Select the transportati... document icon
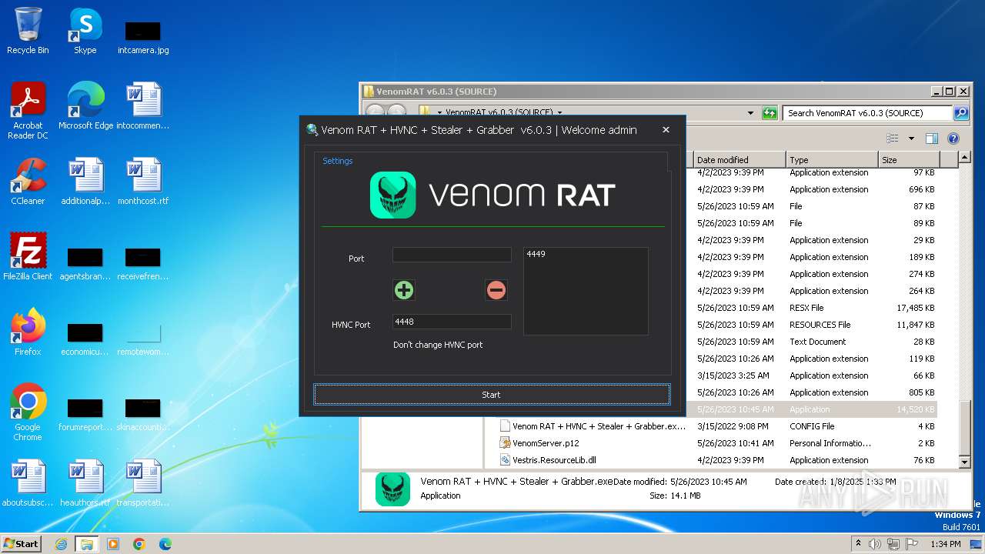Image resolution: width=985 pixels, height=554 pixels. (143, 483)
